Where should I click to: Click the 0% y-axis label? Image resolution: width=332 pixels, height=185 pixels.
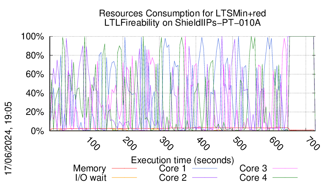click(x=37, y=131)
